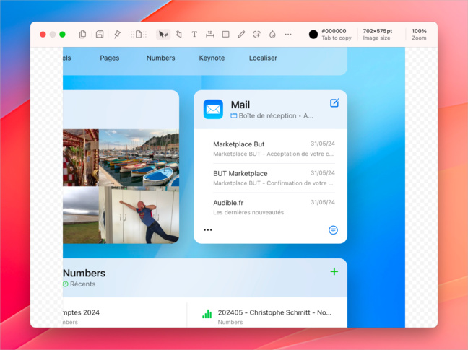Image resolution: width=468 pixels, height=350 pixels.
Task: Pin the screenshot with the pin icon
Action: (117, 35)
